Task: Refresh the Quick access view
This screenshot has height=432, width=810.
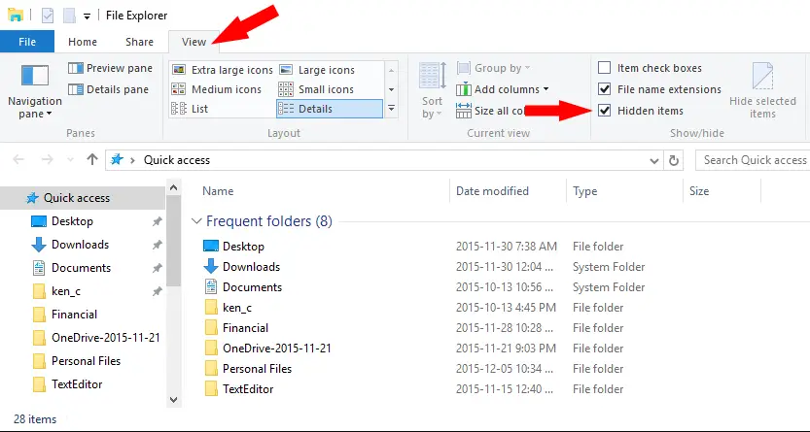Action: pyautogui.click(x=674, y=160)
